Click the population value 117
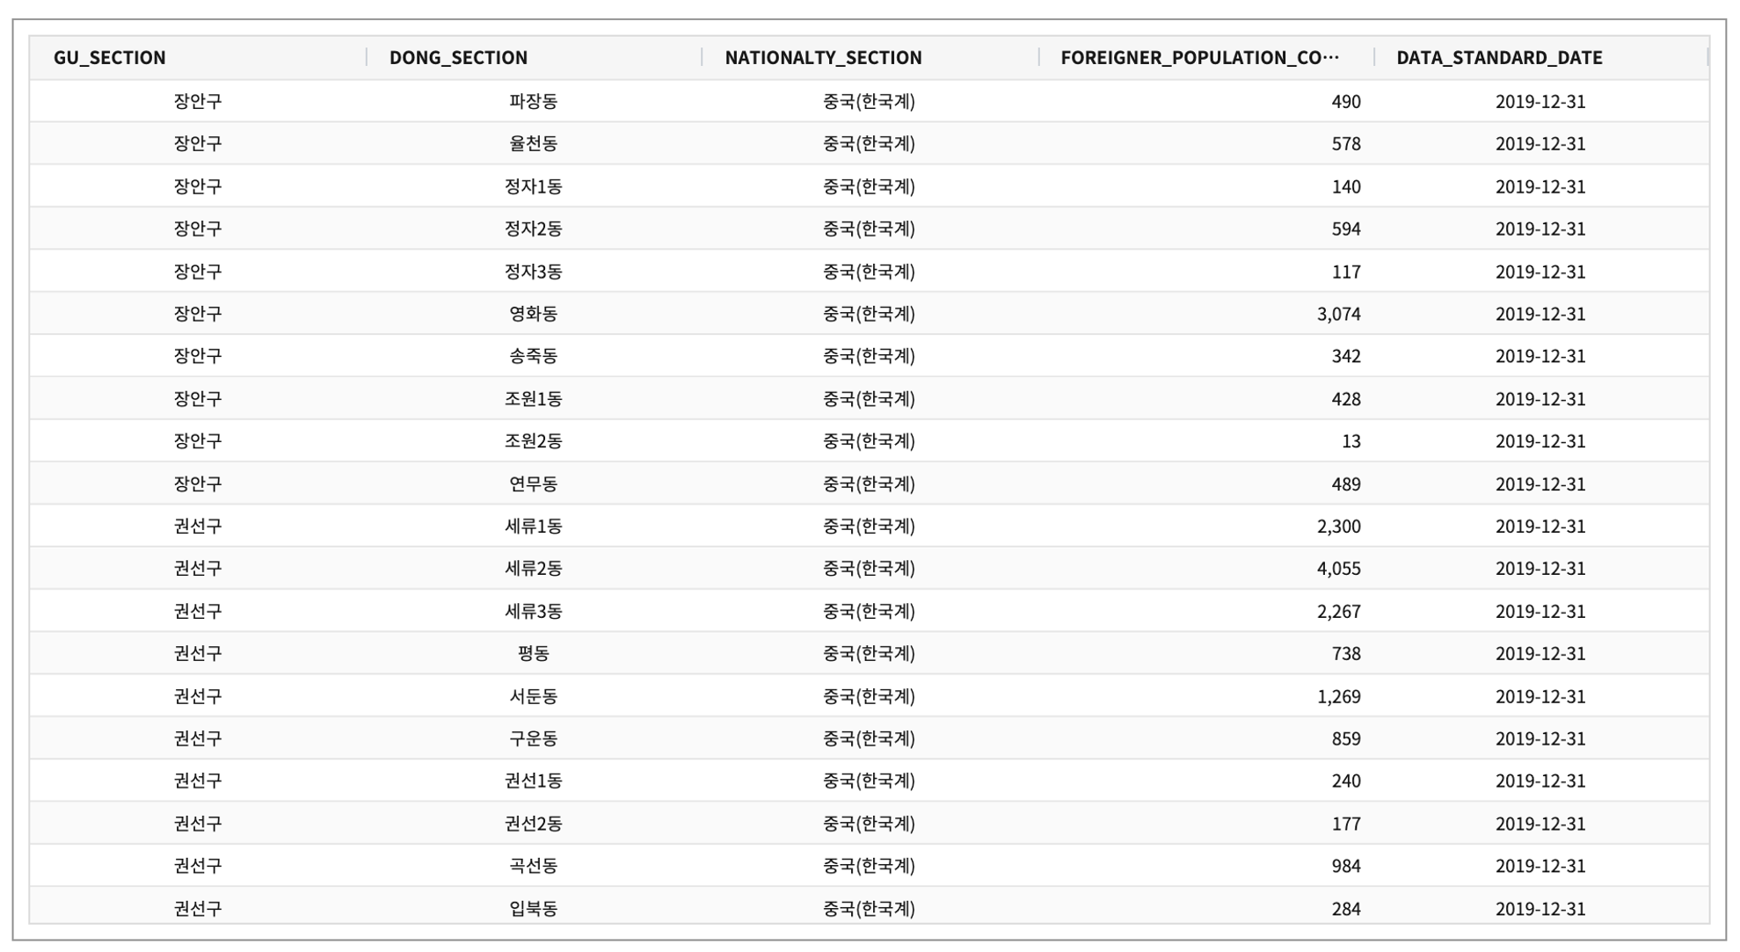The width and height of the screenshot is (1740, 952). (x=1346, y=272)
